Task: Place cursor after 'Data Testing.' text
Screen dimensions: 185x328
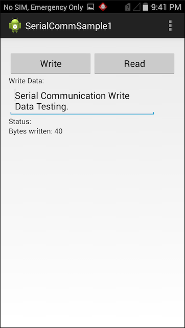Action: pos(69,107)
